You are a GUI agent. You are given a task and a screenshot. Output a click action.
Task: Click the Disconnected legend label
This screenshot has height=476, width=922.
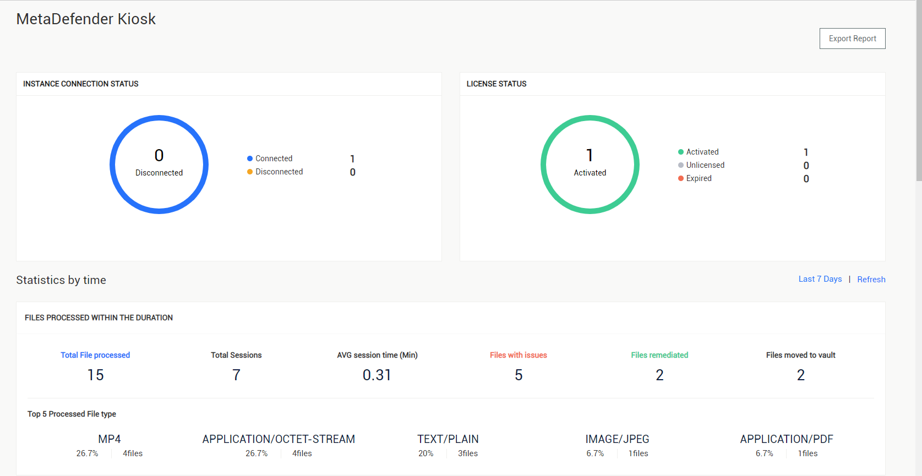[x=279, y=172]
